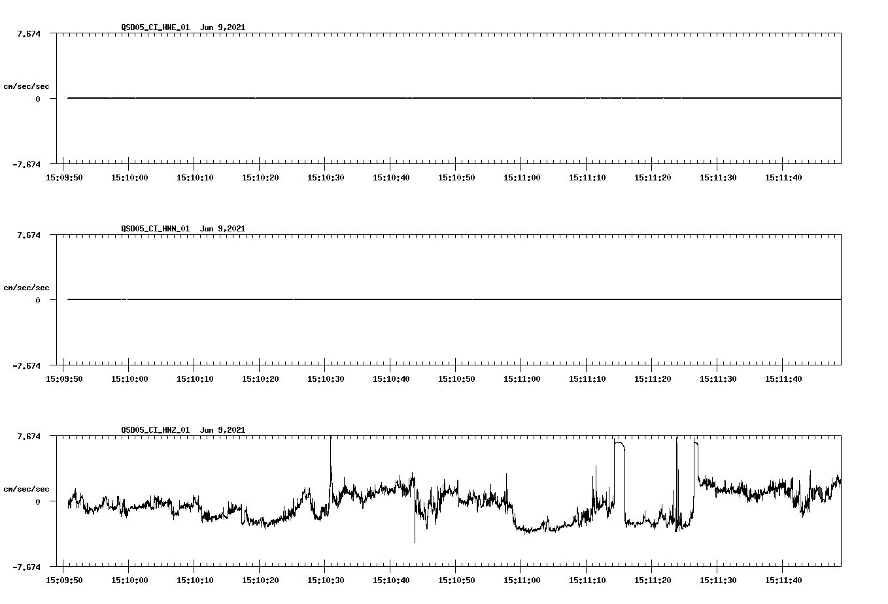Click the QSD05_CI_HNZ_01 plot title
The height and width of the screenshot is (604, 888).
(x=156, y=430)
